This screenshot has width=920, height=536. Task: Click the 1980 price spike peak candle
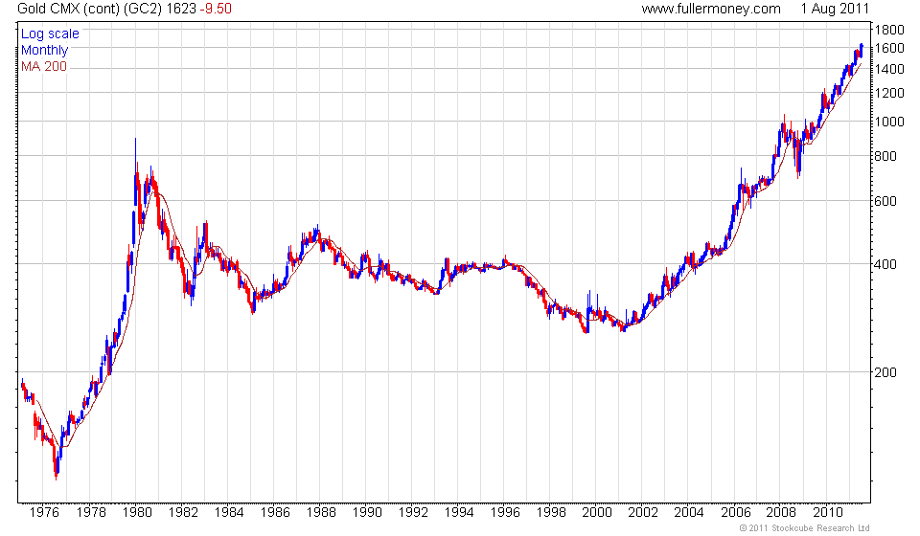tap(135, 173)
